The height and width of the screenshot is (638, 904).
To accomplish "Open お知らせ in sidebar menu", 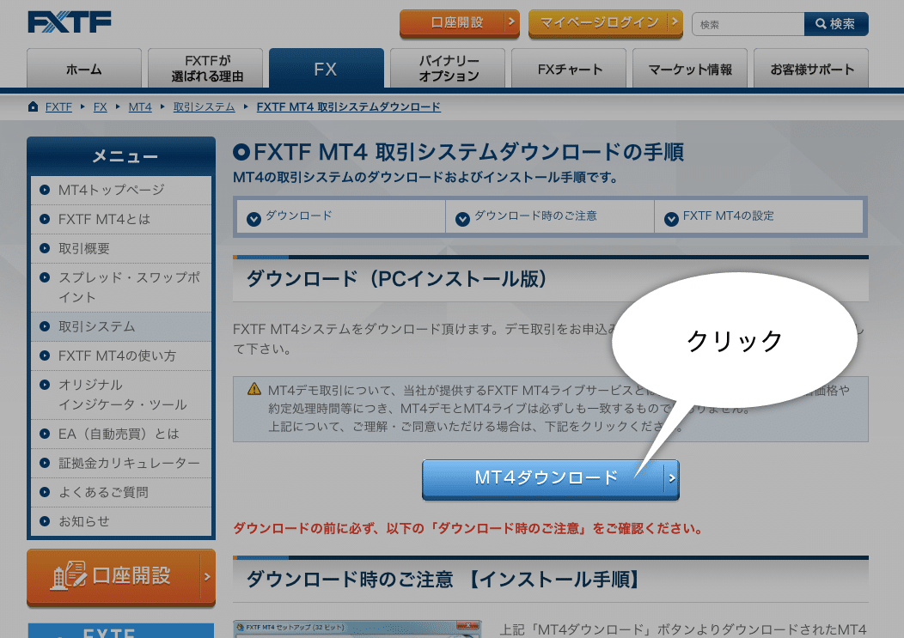I will coord(121,521).
